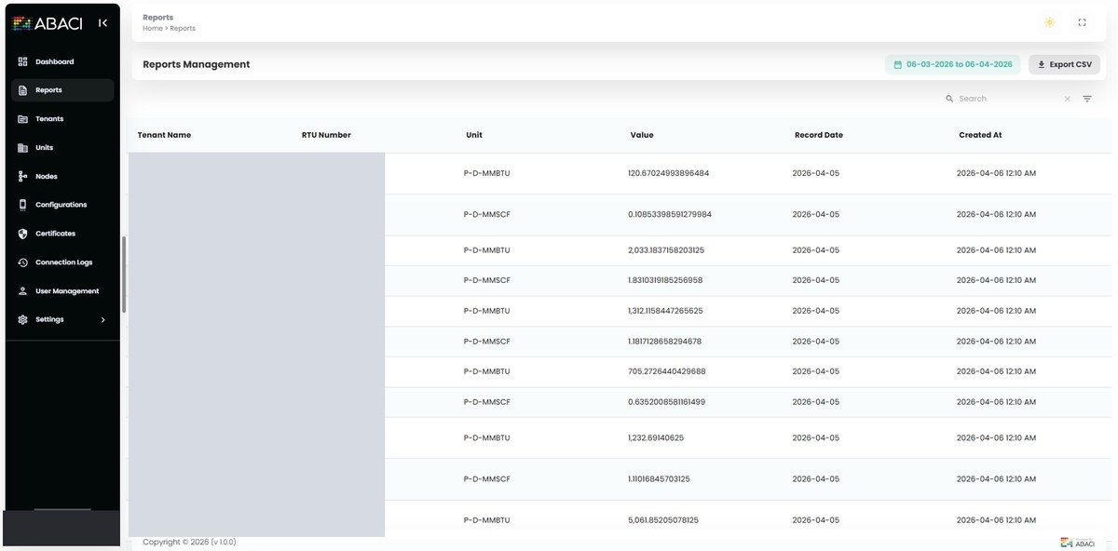The image size is (1118, 551).
Task: Open the date range picker 06-03-2026 to 06-04-2026
Action: [x=952, y=64]
